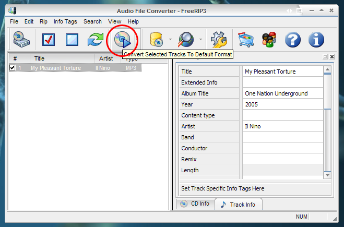Convert selected tracks to default format
344x227 pixels.
pos(123,40)
